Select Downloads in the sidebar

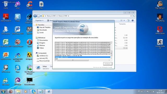click(43, 30)
